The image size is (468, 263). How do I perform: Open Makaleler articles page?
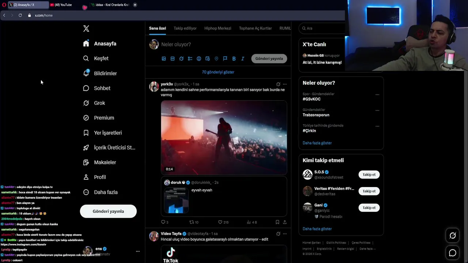tap(99, 162)
